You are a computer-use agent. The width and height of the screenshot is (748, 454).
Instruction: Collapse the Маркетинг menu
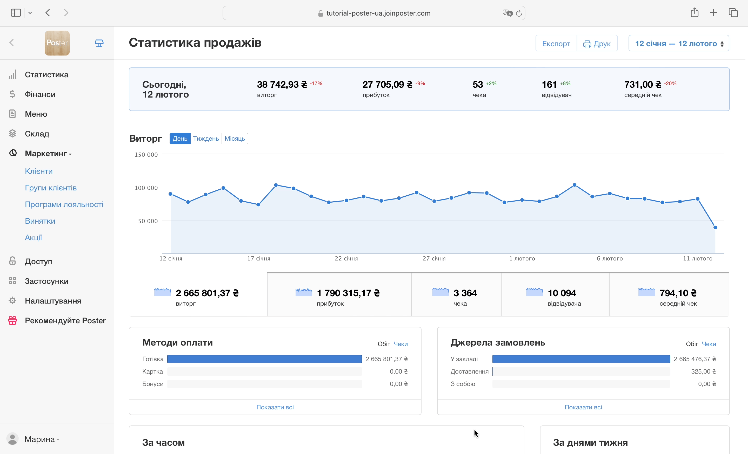click(48, 154)
